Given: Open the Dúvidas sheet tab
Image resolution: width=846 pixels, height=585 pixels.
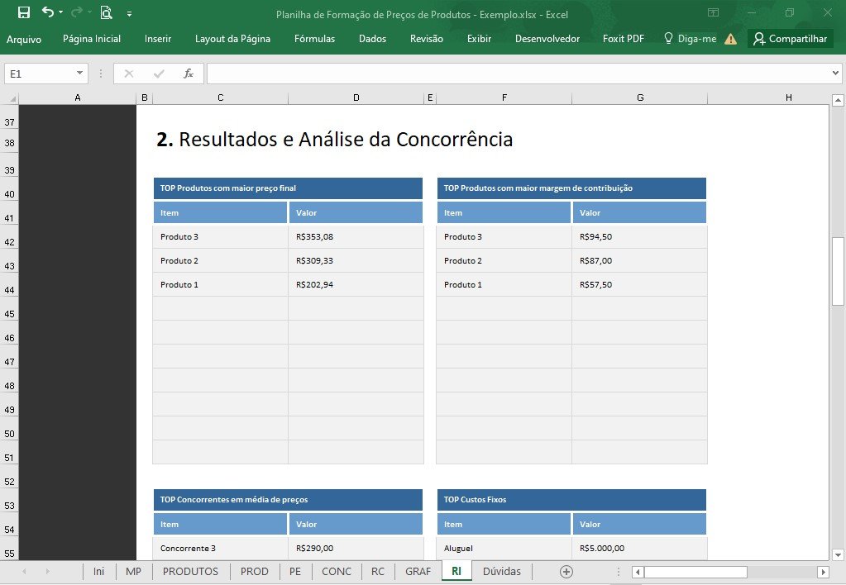Looking at the screenshot, I should tap(502, 572).
